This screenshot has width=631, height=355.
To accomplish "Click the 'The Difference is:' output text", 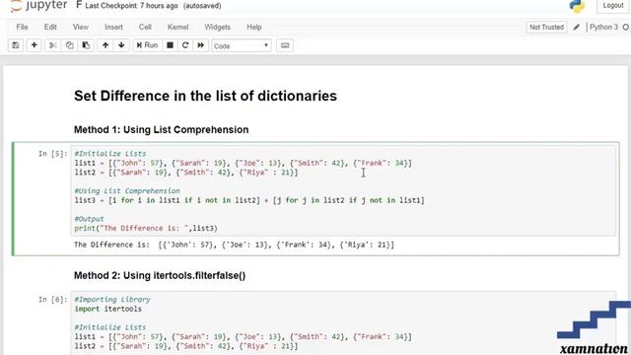I will pos(111,245).
